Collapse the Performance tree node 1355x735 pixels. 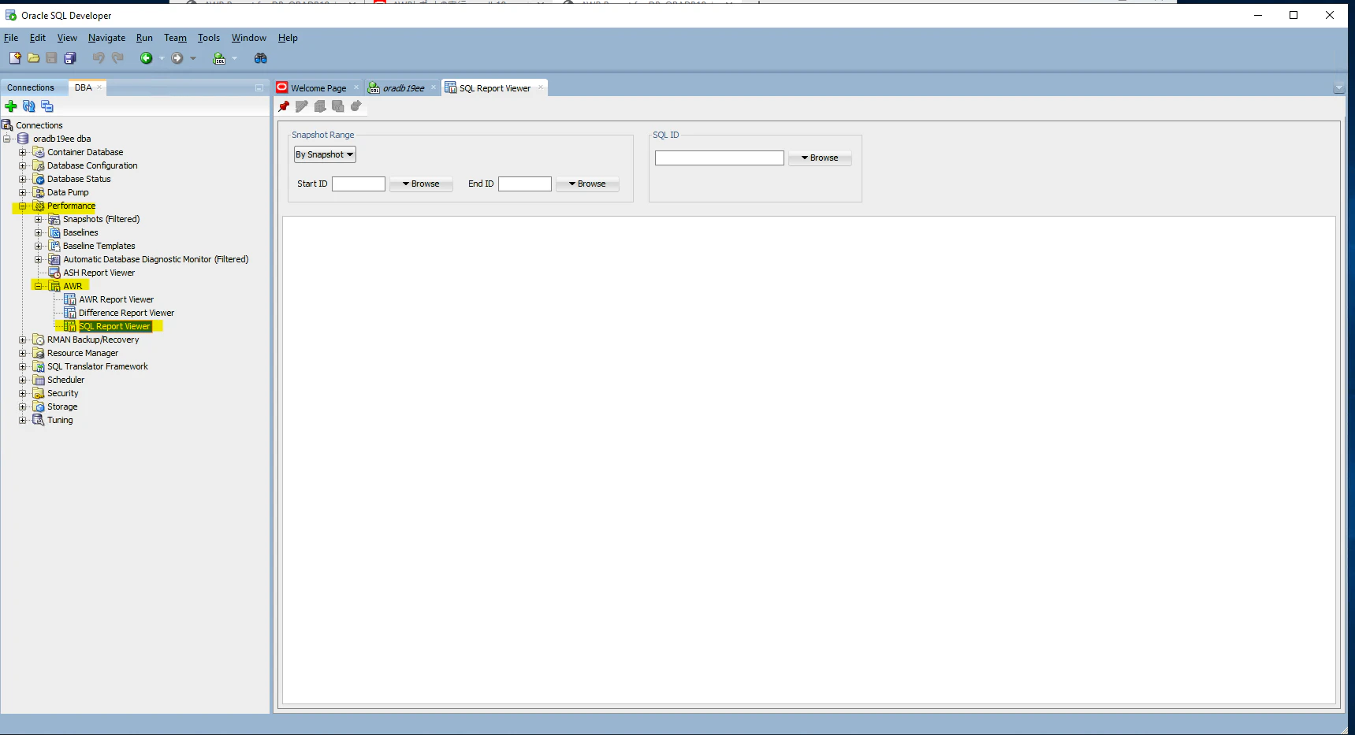23,206
